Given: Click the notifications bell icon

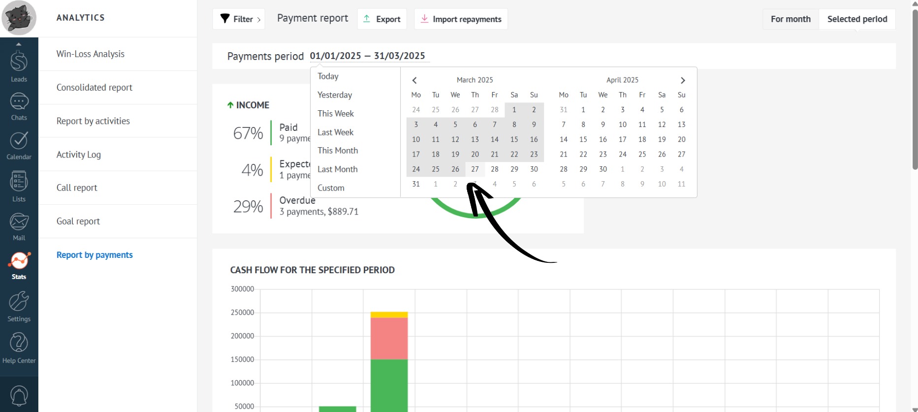Looking at the screenshot, I should (x=19, y=395).
